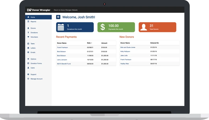Open the Frank Frankson payment record
The height and width of the screenshot is (120, 209).
click(x=63, y=47)
